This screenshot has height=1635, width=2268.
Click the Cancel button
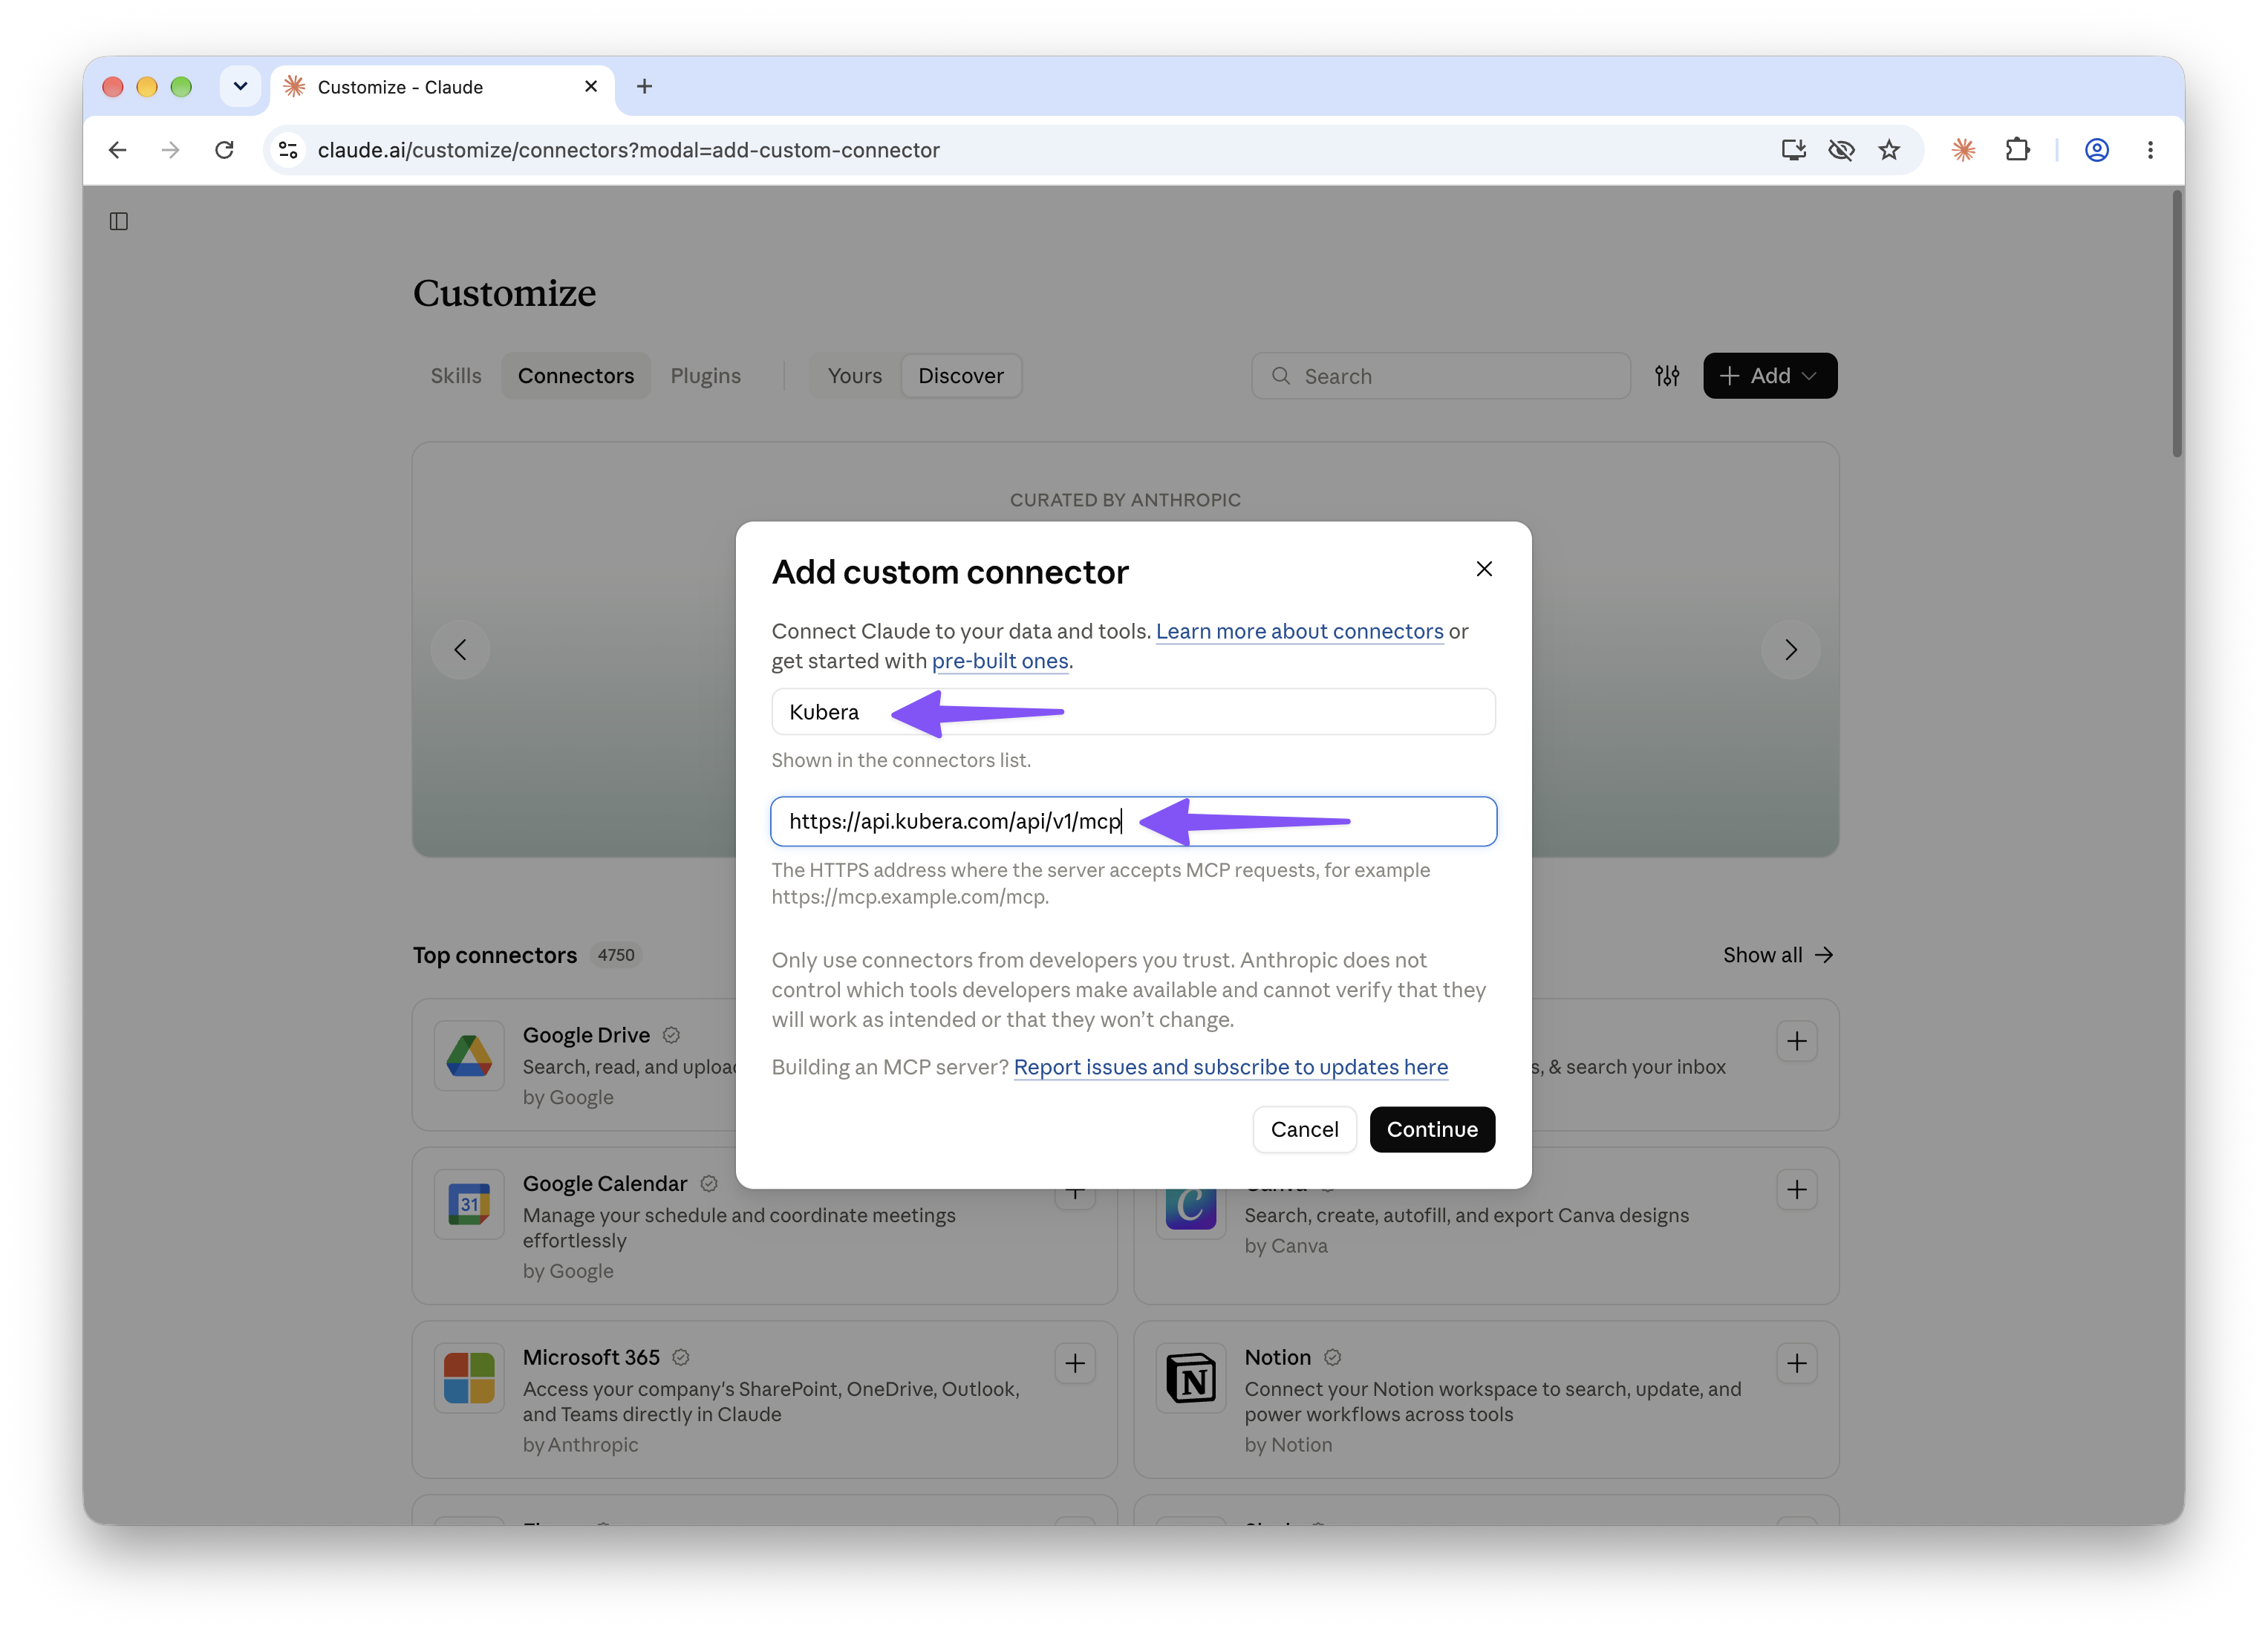pos(1304,1129)
